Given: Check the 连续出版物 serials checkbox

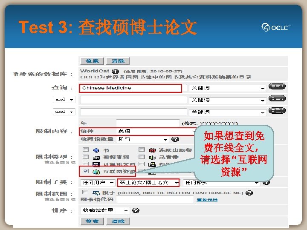Looking at the screenshot, I should point(142,149).
